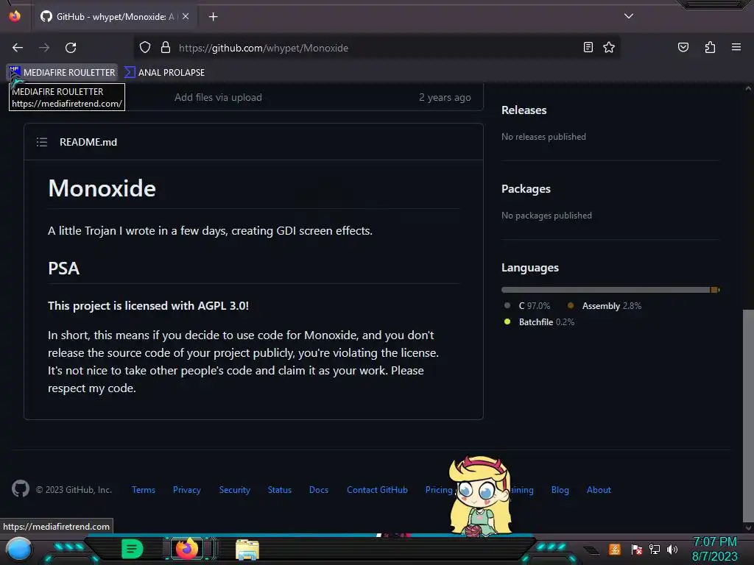Image resolution: width=754 pixels, height=565 pixels.
Task: Show site security padlock info
Action: click(x=166, y=47)
